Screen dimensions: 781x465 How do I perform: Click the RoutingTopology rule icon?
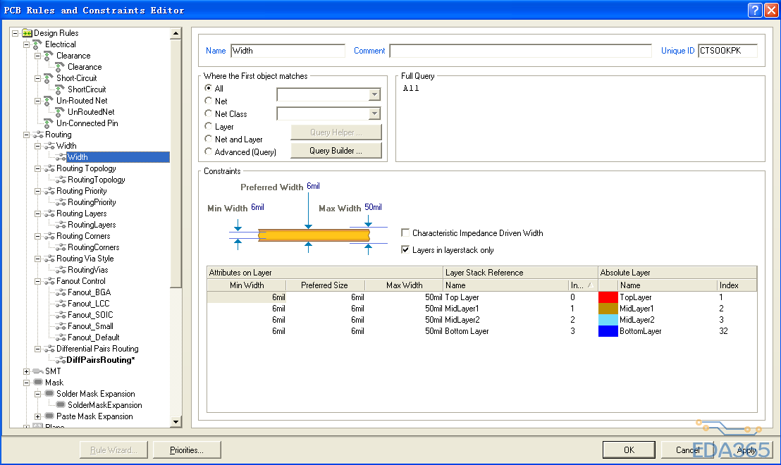(x=60, y=180)
